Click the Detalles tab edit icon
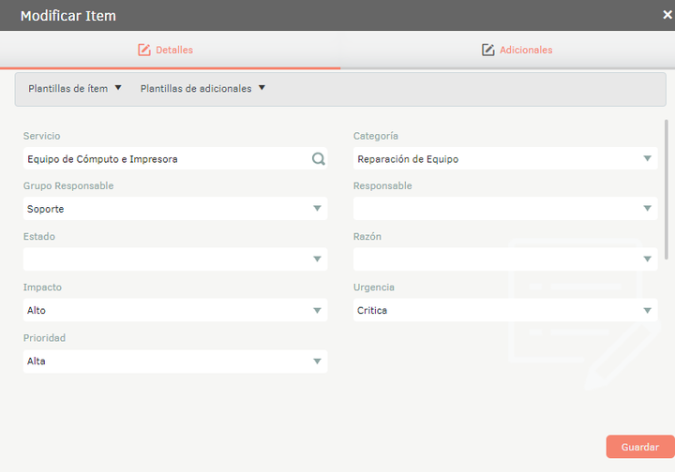 click(x=144, y=50)
